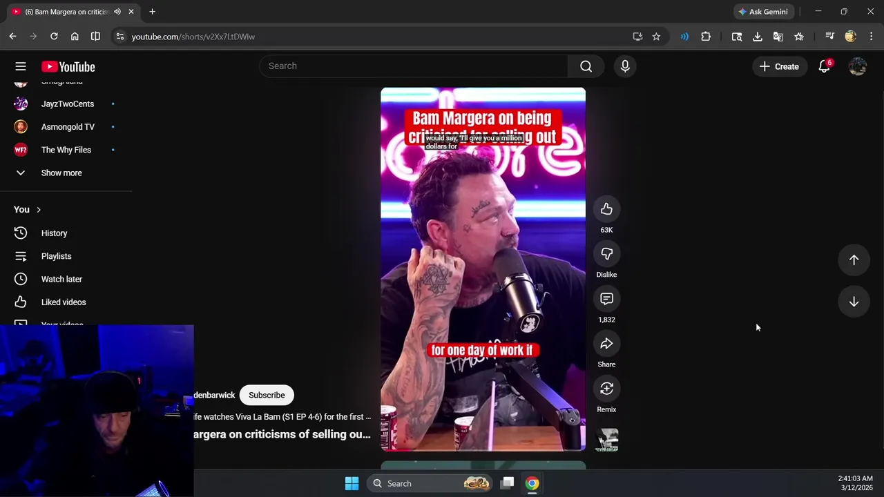This screenshot has width=884, height=497.
Task: Open the Extensions puzzle menu
Action: pos(706,37)
